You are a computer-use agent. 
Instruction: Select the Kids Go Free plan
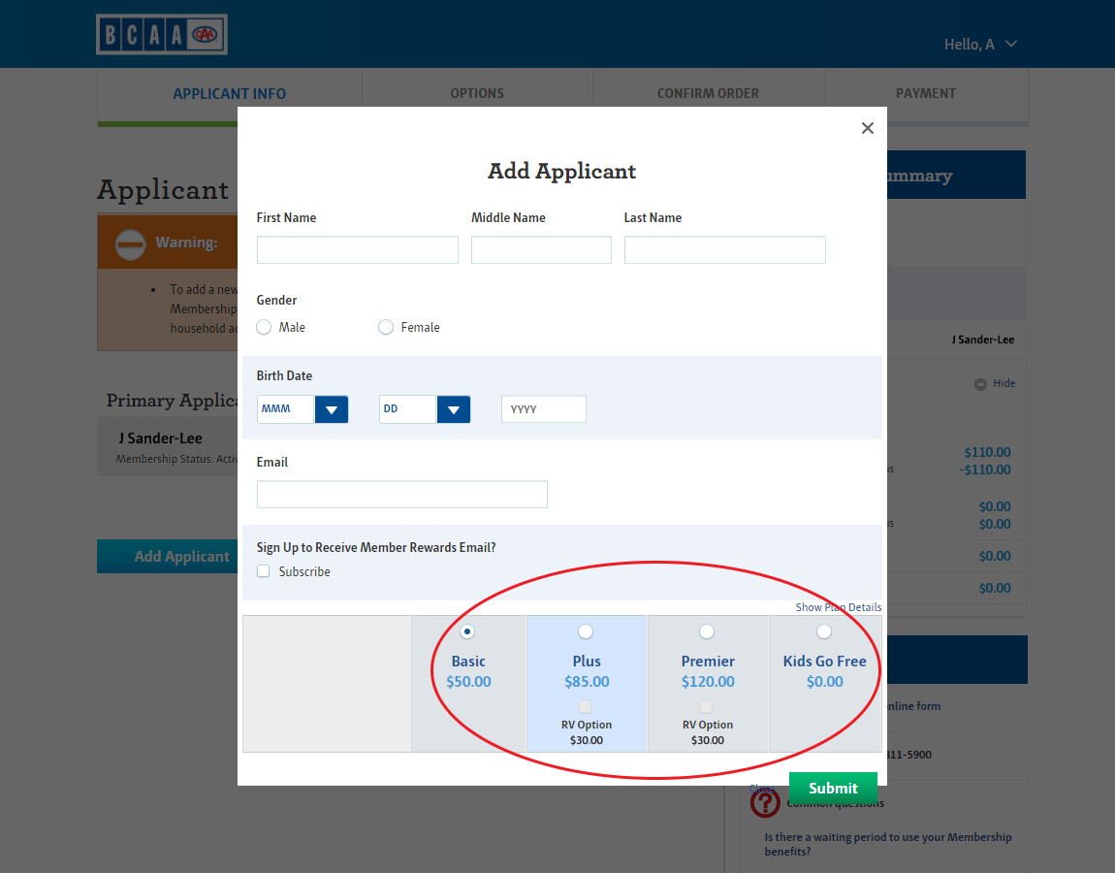pos(824,631)
